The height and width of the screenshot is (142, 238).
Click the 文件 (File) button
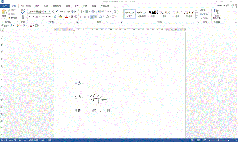click(5, 6)
